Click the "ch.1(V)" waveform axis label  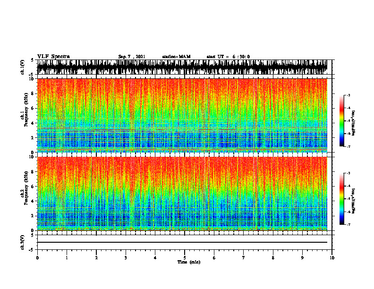(23, 67)
